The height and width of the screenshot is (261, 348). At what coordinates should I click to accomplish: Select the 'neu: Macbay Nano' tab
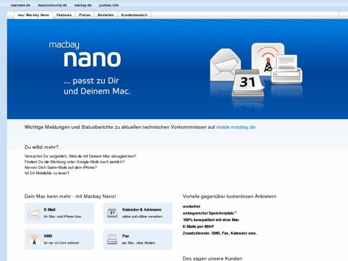tap(34, 15)
